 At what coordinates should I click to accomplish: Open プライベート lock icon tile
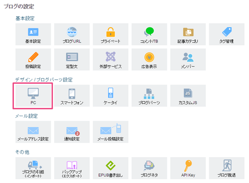[111, 34]
